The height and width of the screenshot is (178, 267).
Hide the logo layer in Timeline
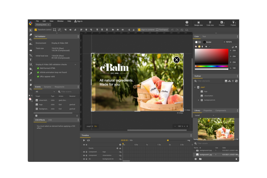click(x=84, y=152)
